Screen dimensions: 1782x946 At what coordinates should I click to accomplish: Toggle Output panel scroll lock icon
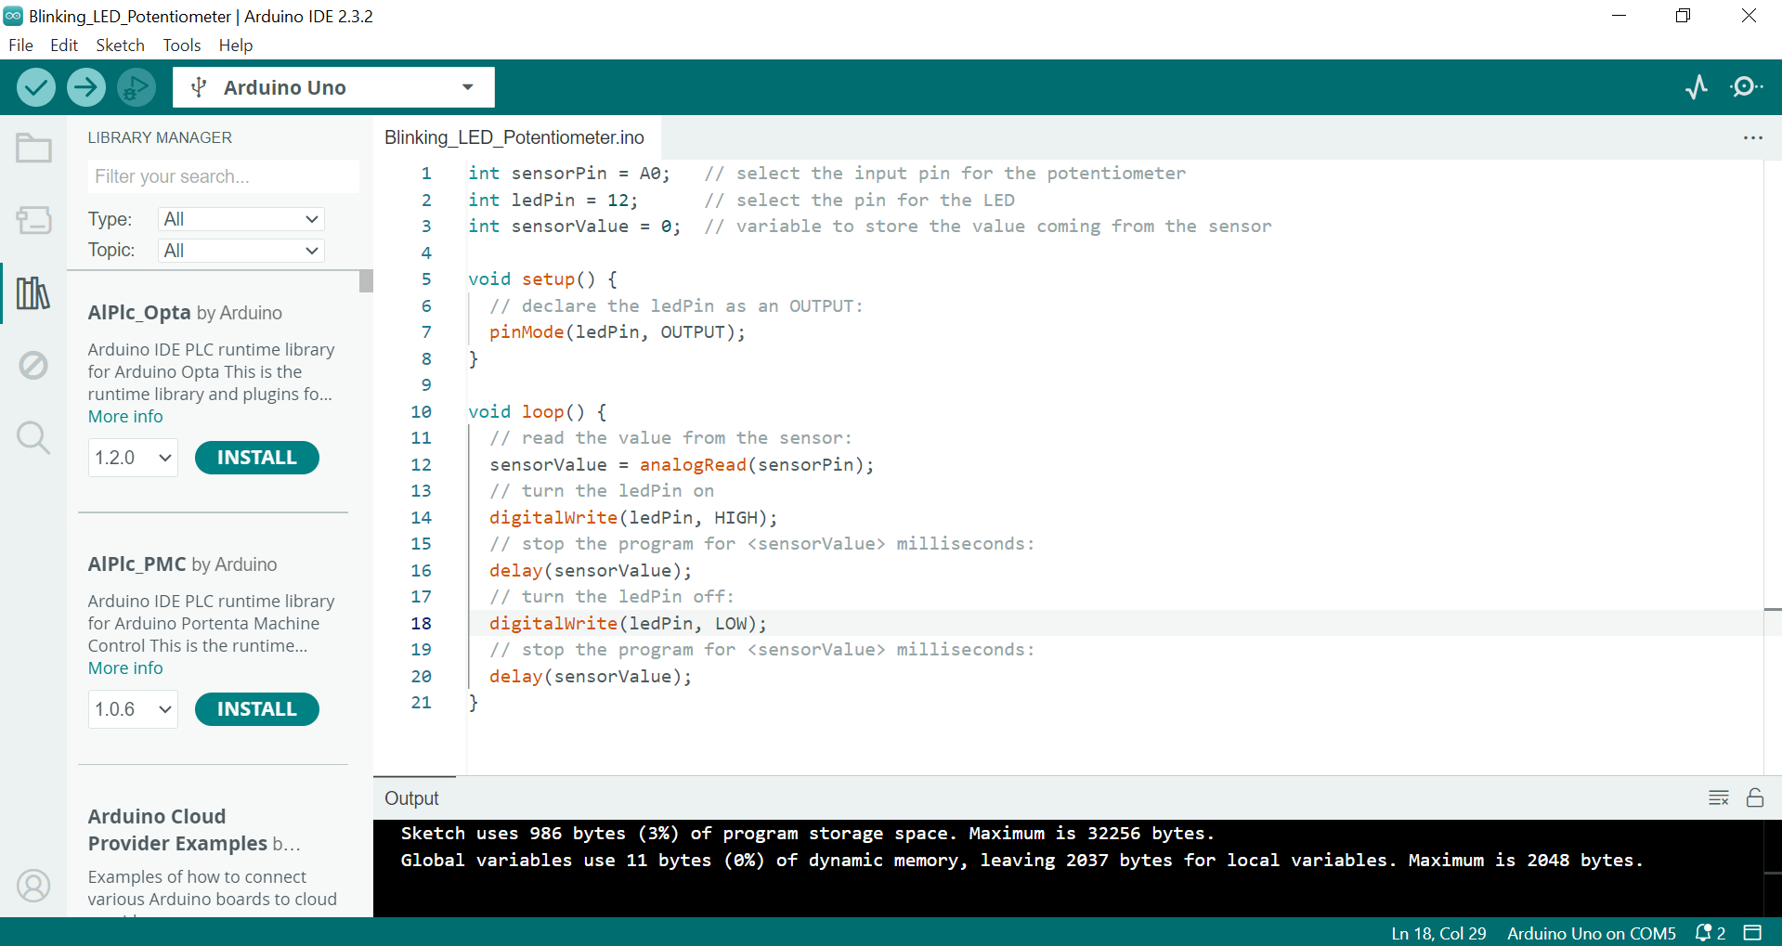point(1755,798)
